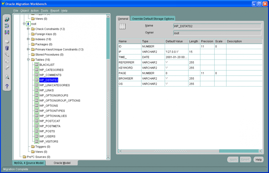Open the Tools menu
The height and width of the screenshot is (173, 269).
coord(44,11)
